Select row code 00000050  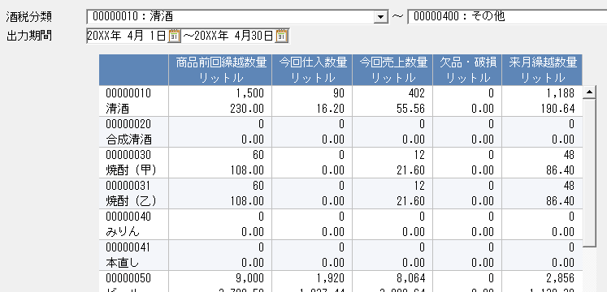coord(128,278)
